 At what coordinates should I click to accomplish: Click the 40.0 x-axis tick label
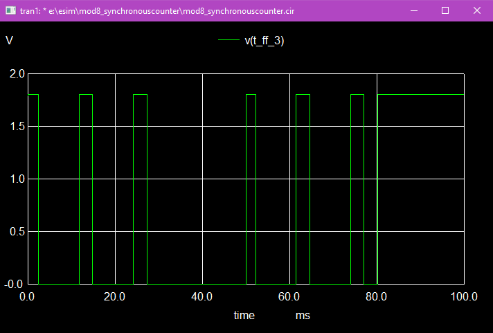point(202,296)
